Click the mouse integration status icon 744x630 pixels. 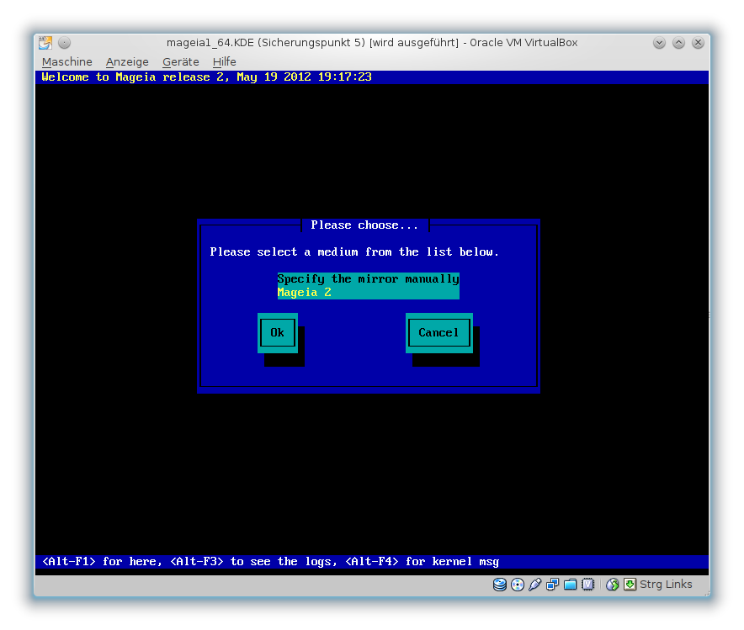pos(613,585)
